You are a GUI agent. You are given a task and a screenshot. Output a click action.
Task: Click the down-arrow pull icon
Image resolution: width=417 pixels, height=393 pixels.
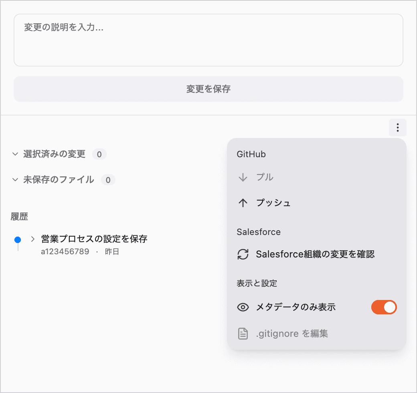[x=243, y=177]
